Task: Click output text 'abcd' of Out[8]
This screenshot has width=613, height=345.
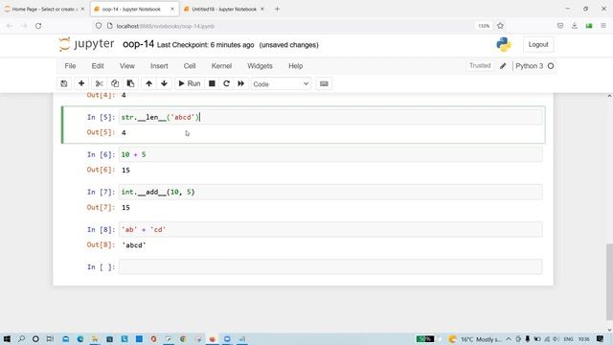Action: [x=134, y=245]
